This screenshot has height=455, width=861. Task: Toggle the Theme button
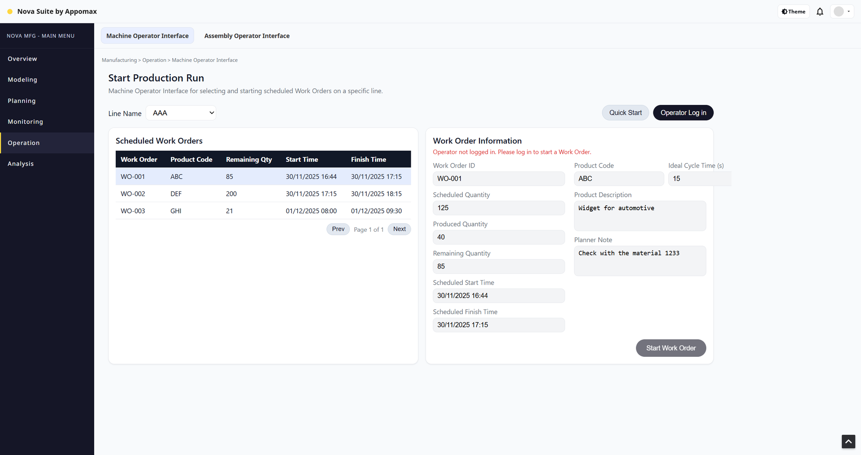point(793,12)
